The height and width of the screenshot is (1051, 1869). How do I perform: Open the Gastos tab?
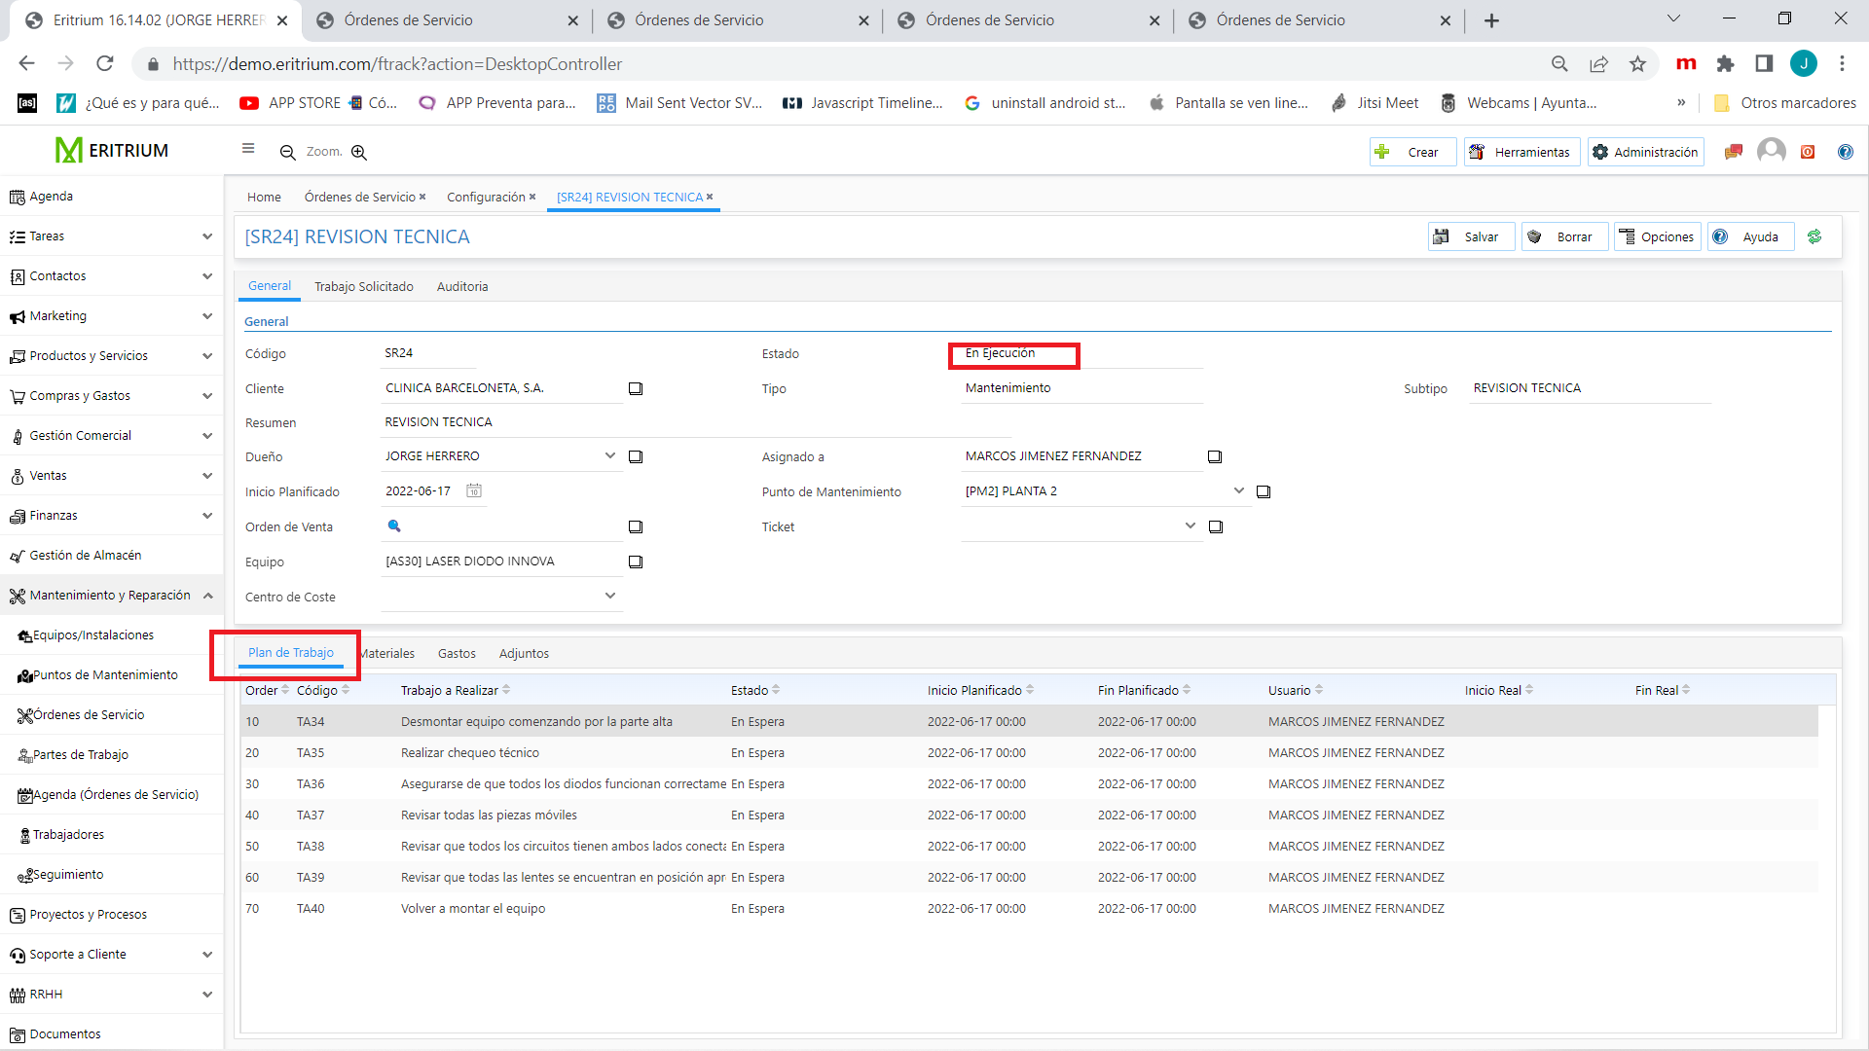tap(457, 654)
